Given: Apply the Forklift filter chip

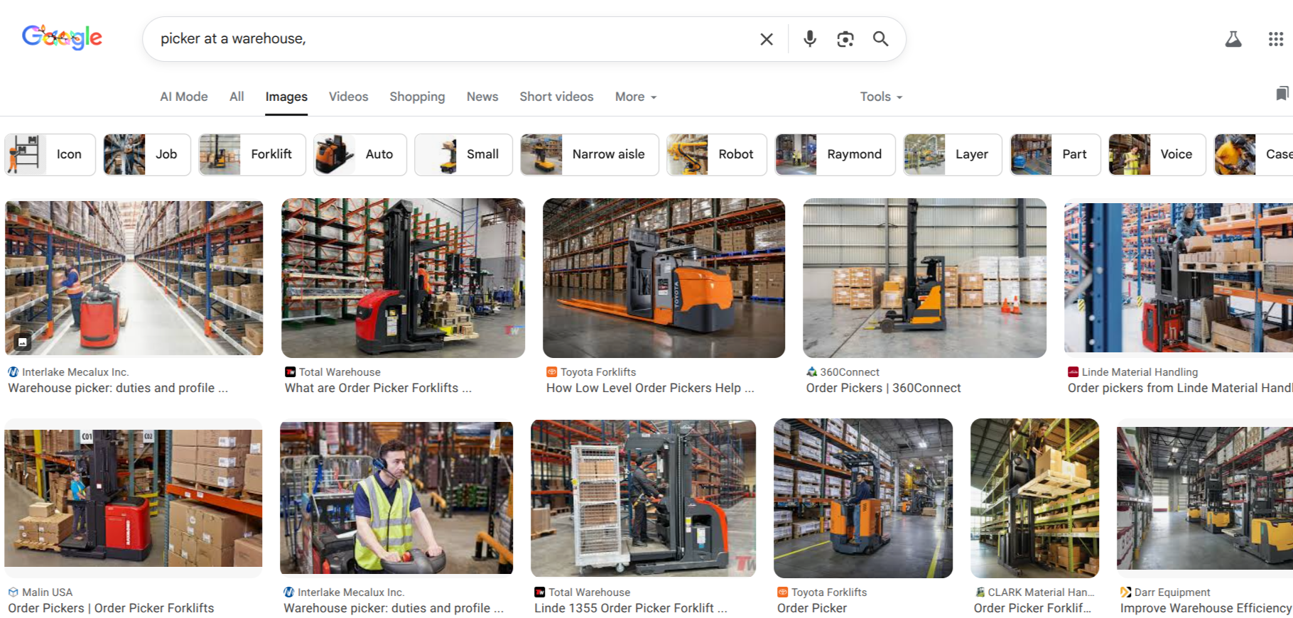Looking at the screenshot, I should click(x=252, y=155).
